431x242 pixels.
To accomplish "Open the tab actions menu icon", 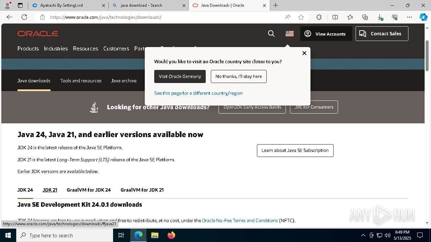I will coord(20,5).
